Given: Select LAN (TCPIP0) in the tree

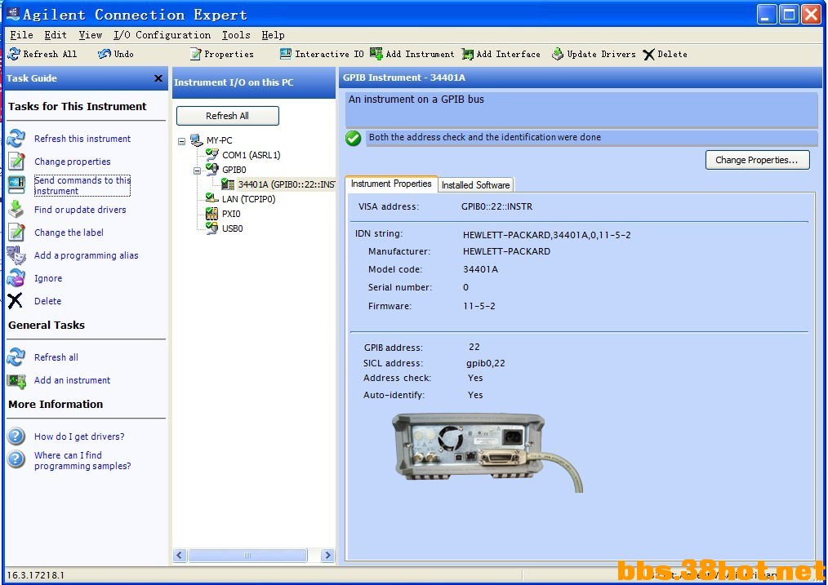Looking at the screenshot, I should pos(248,199).
